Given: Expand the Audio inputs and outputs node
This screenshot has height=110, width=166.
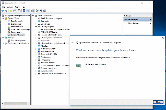Looking at the screenshot, I should click(36, 18).
